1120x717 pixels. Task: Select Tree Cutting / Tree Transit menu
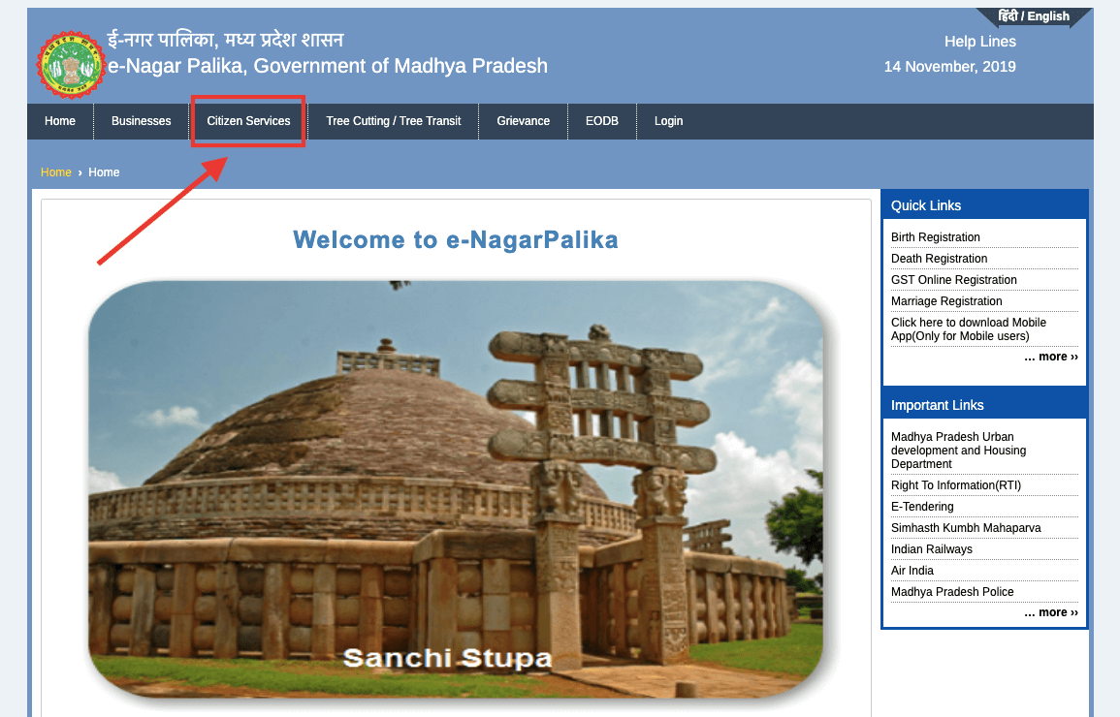[393, 121]
